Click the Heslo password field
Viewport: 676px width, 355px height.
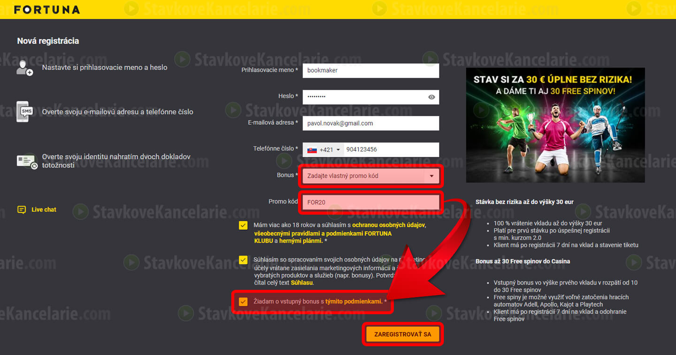click(371, 97)
